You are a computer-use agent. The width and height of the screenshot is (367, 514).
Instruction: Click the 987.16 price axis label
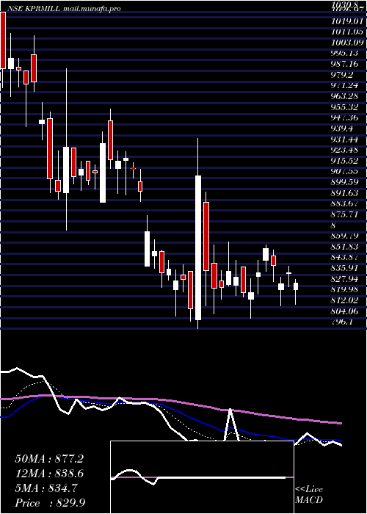coord(345,64)
